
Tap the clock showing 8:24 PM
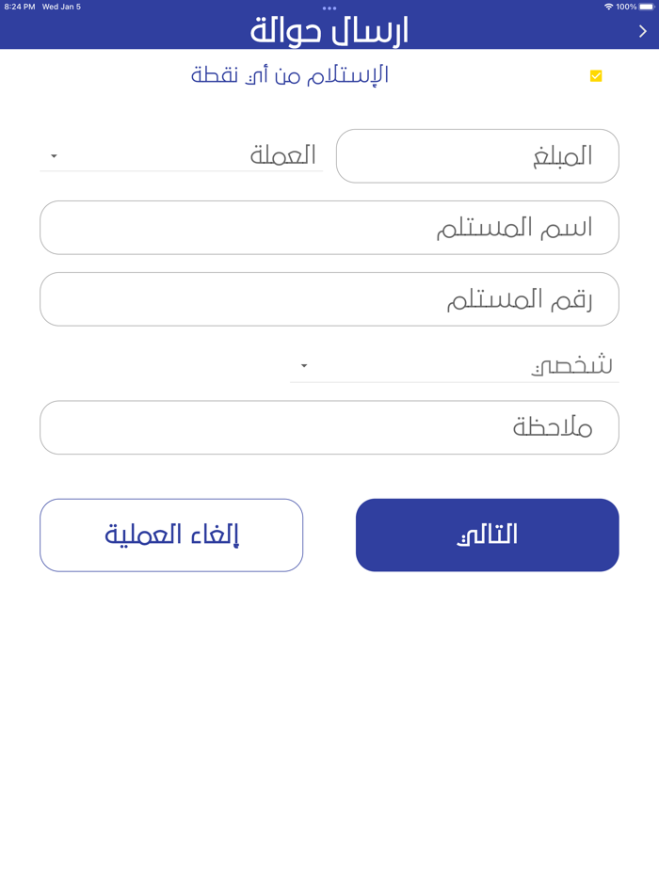point(20,7)
